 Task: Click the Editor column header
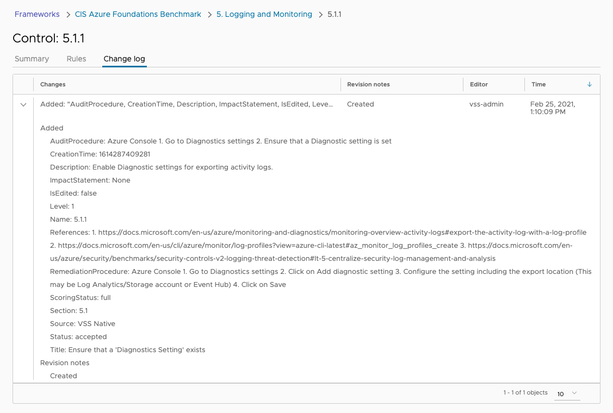(x=479, y=84)
